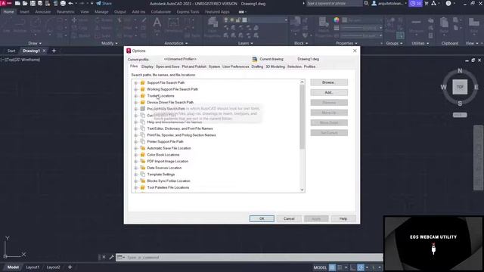The height and width of the screenshot is (272, 484).
Task: Click the Autodesk triangle connect icon
Action: click(x=433, y=3)
